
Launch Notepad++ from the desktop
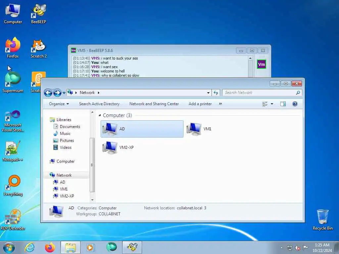click(x=13, y=151)
